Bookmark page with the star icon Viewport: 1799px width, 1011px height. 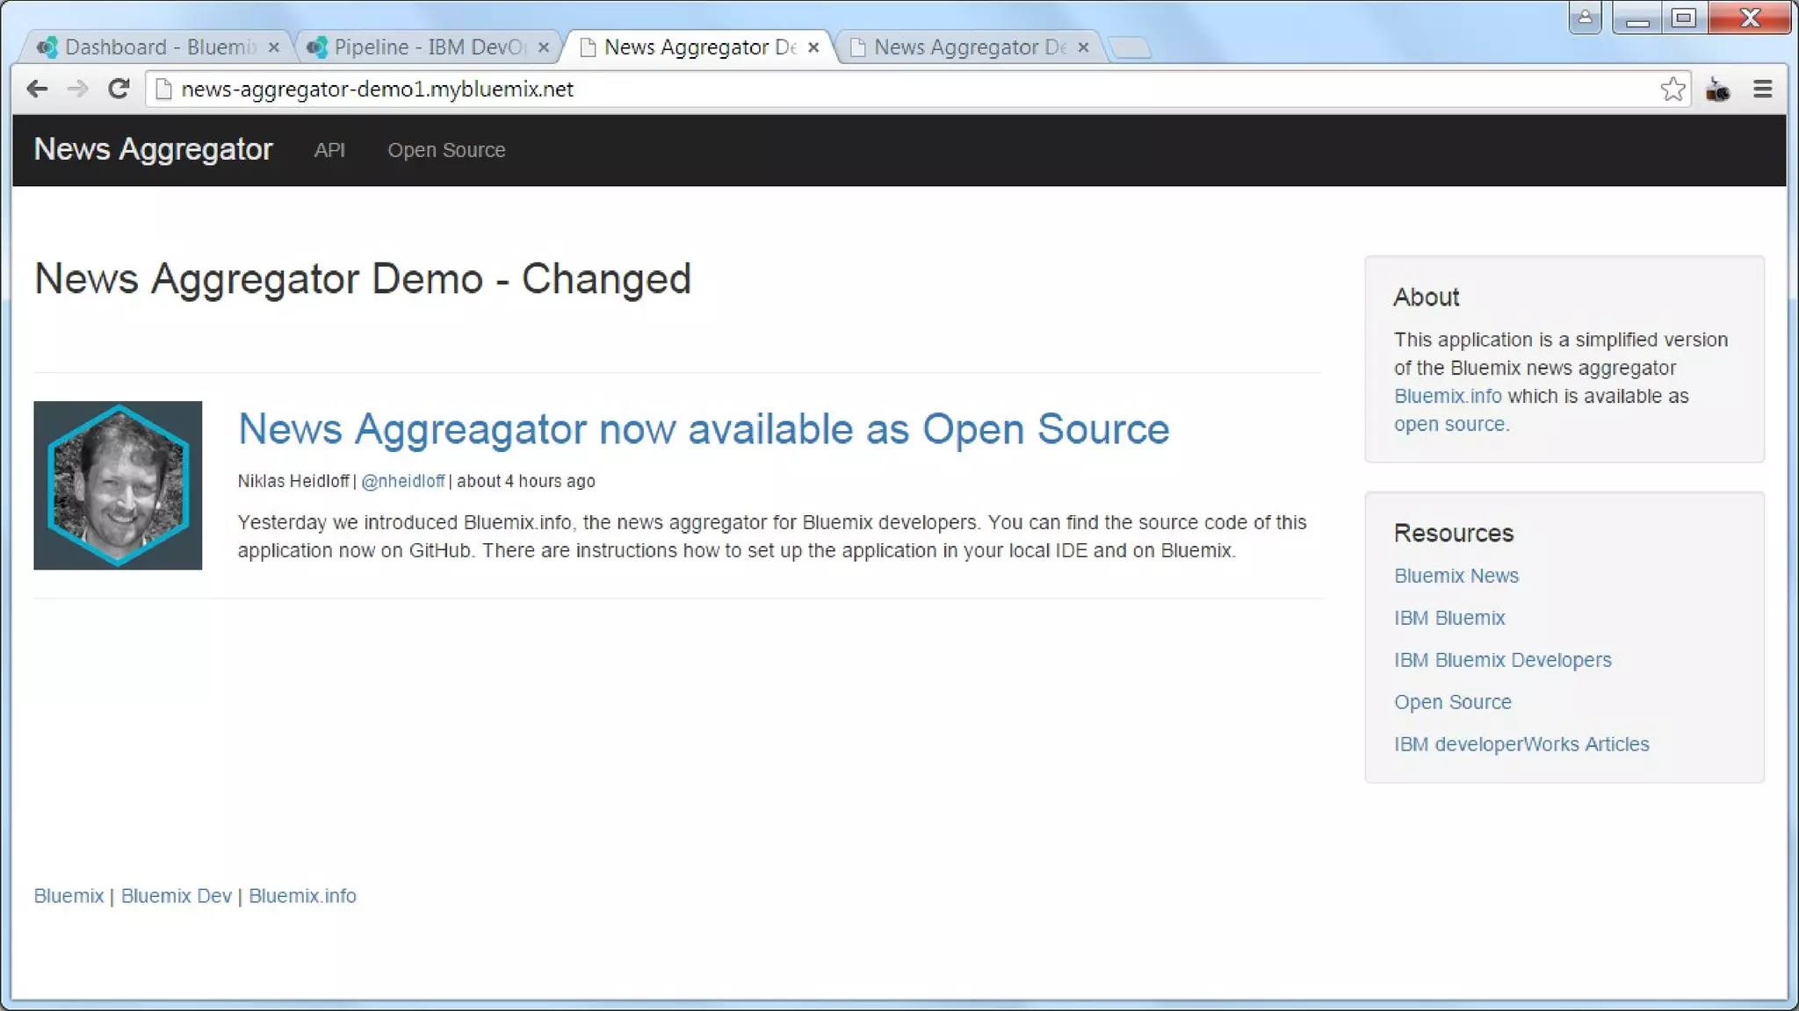pyautogui.click(x=1673, y=89)
